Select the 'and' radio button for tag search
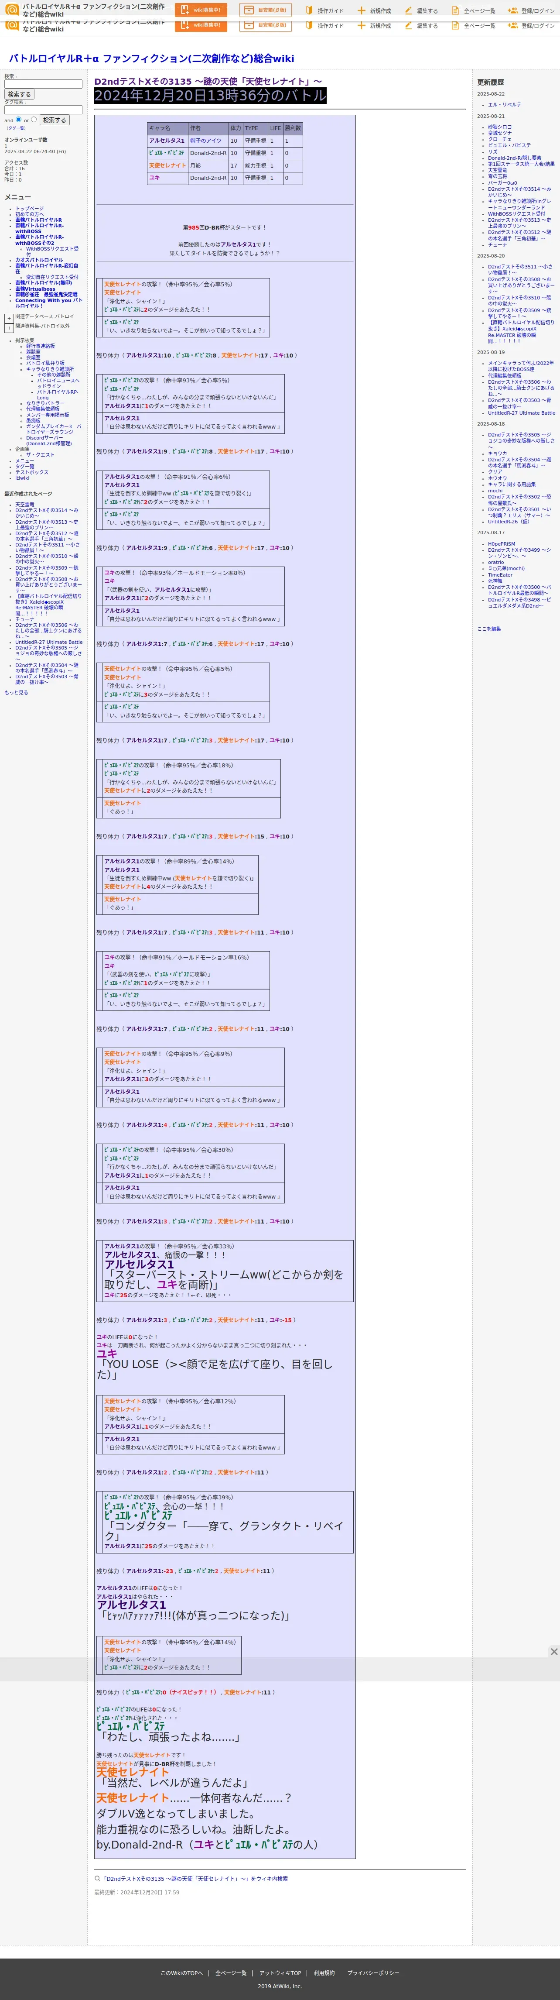560x2000 pixels. click(x=18, y=120)
